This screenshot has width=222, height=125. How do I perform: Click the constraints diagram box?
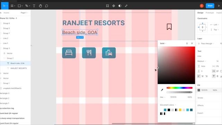pos(203,27)
